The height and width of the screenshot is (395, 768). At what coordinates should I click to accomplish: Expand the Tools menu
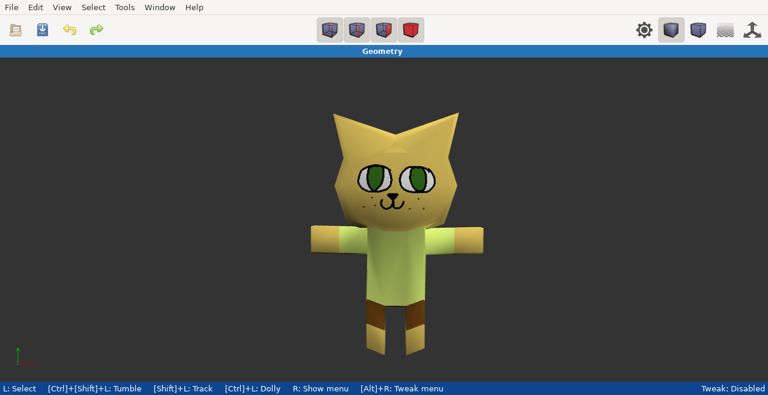(125, 7)
